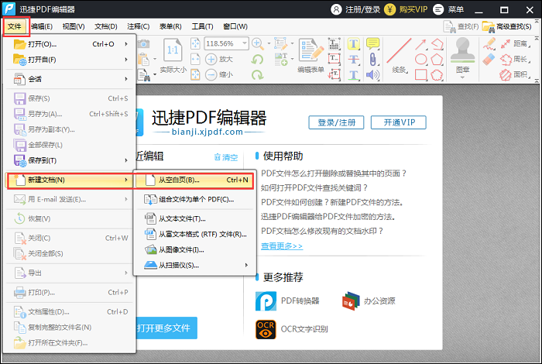
Task: Click the 登录/注册 button
Action: coord(336,122)
